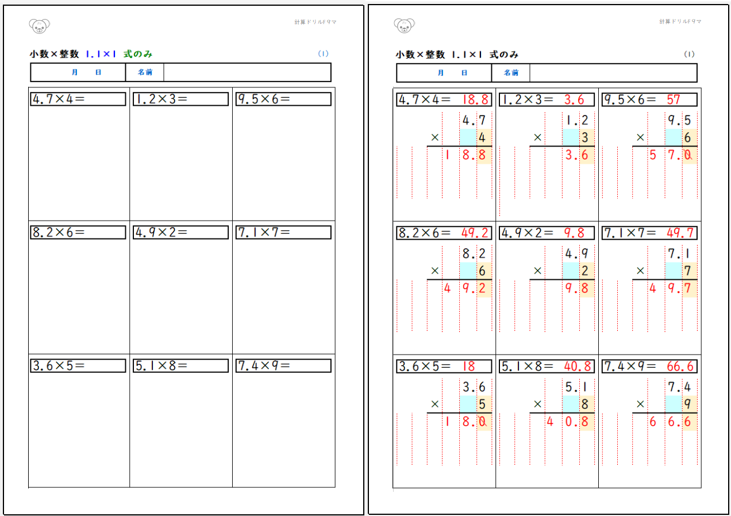Click the blue page number (1) on the left worksheet

(x=323, y=53)
